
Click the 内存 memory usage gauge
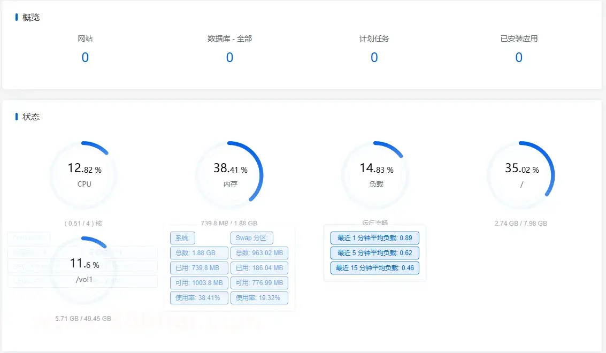(230, 175)
